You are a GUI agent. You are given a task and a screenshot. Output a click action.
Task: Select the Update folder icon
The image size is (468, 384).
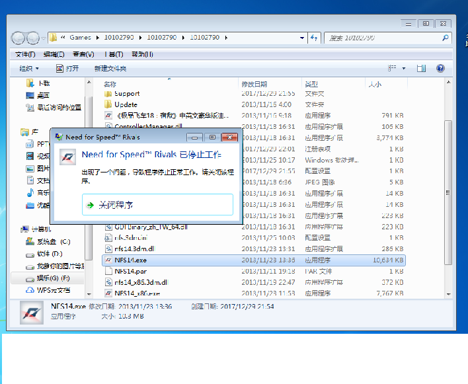point(108,104)
